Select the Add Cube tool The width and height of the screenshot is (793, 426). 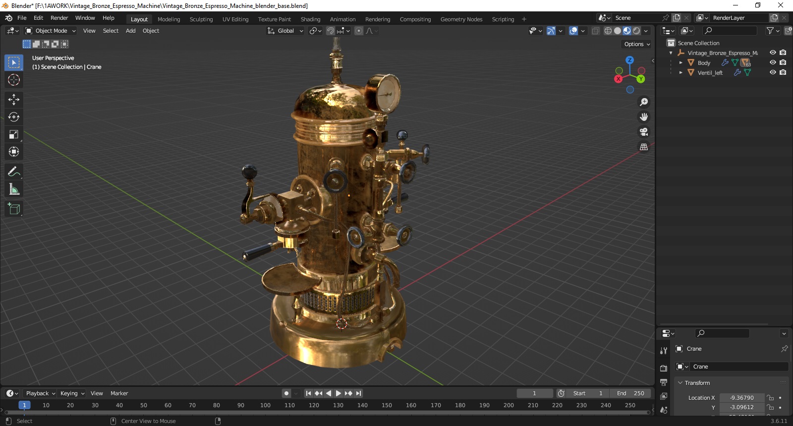[14, 209]
